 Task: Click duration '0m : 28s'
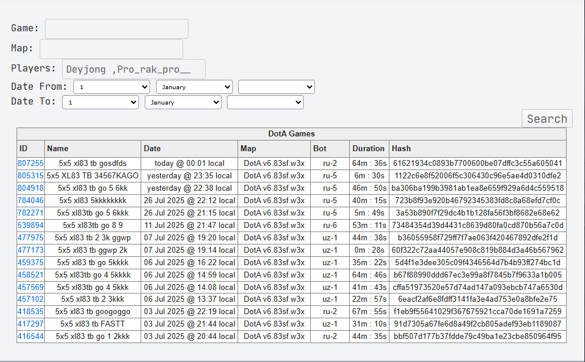point(369,250)
